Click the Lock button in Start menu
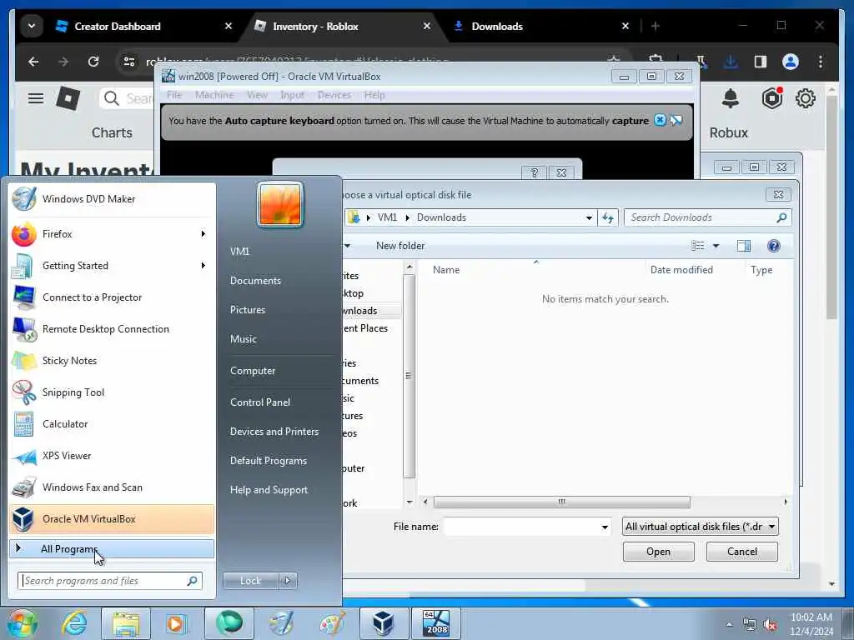 (250, 581)
